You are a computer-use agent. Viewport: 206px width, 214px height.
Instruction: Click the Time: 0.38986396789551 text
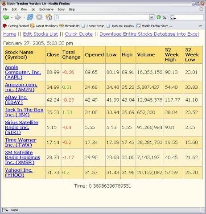point(103,186)
